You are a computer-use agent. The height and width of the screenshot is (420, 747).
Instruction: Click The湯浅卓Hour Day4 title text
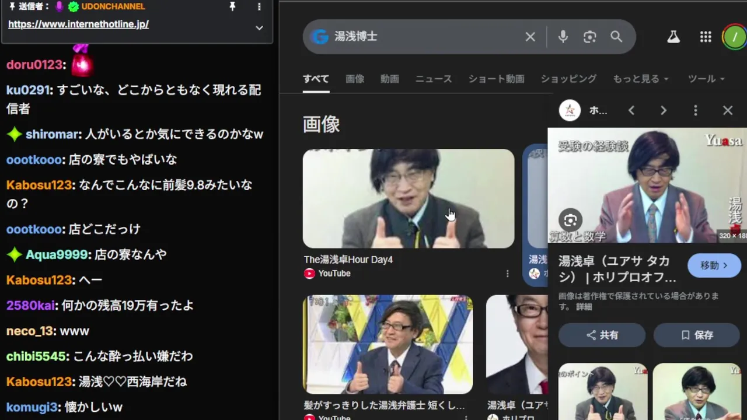pos(348,260)
